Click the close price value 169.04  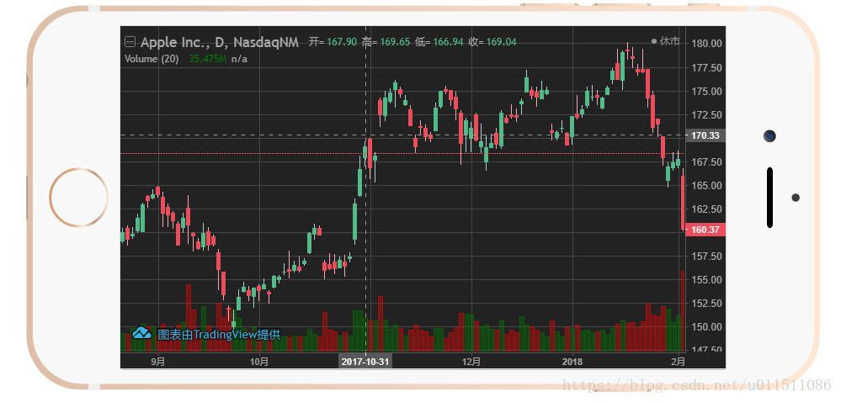click(x=502, y=42)
